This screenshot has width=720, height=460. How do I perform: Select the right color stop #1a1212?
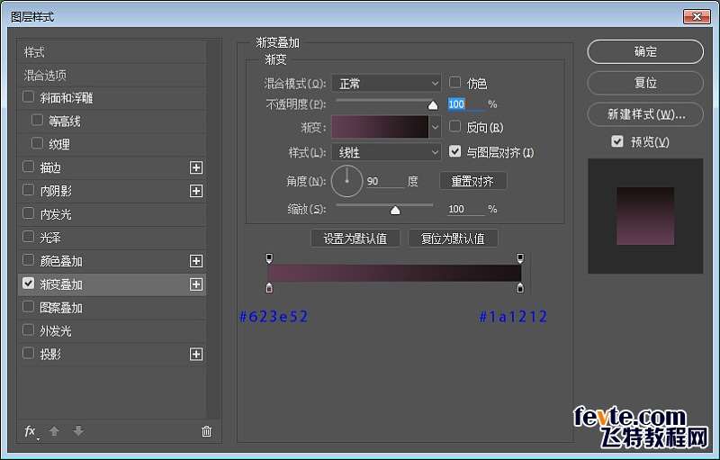tap(520, 288)
